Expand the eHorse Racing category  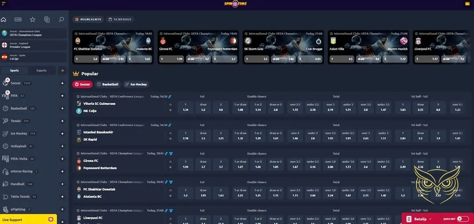(x=62, y=171)
